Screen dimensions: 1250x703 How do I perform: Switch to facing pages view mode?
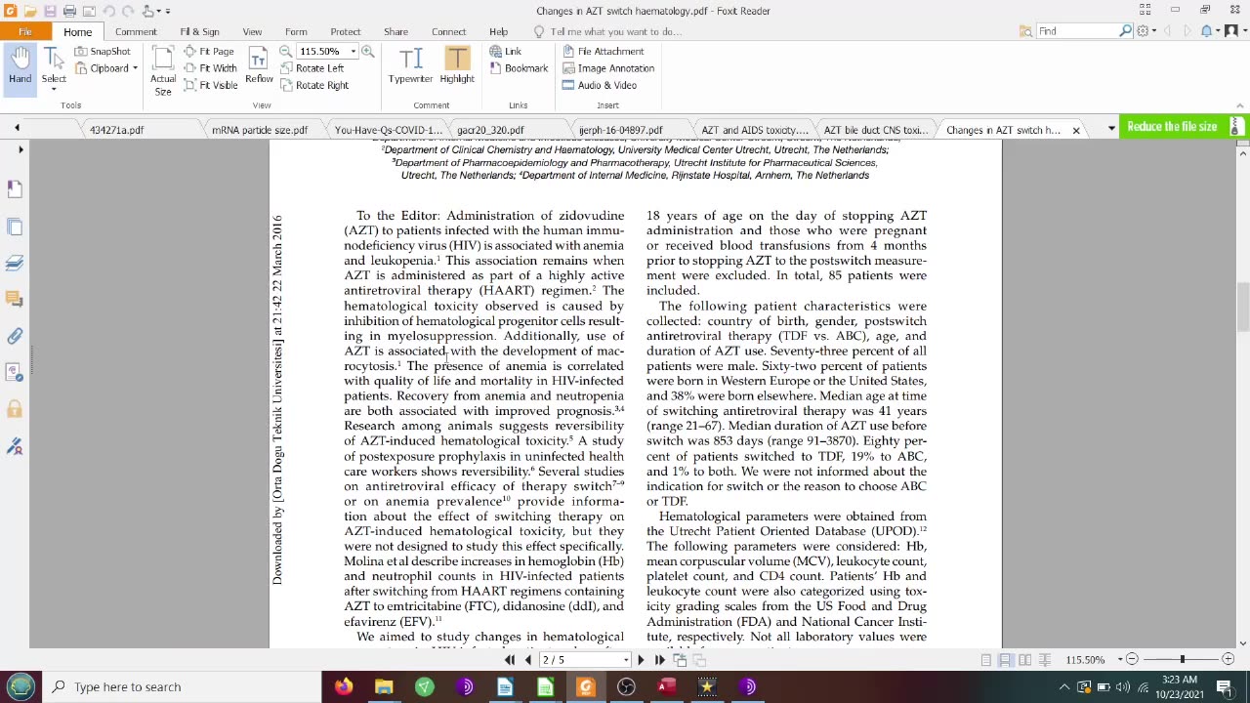[x=1025, y=660]
